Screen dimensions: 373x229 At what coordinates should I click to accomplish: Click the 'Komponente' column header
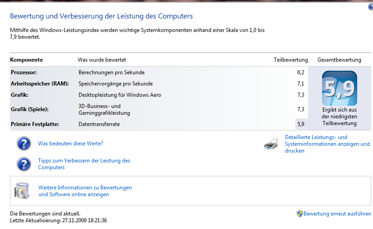tap(26, 60)
